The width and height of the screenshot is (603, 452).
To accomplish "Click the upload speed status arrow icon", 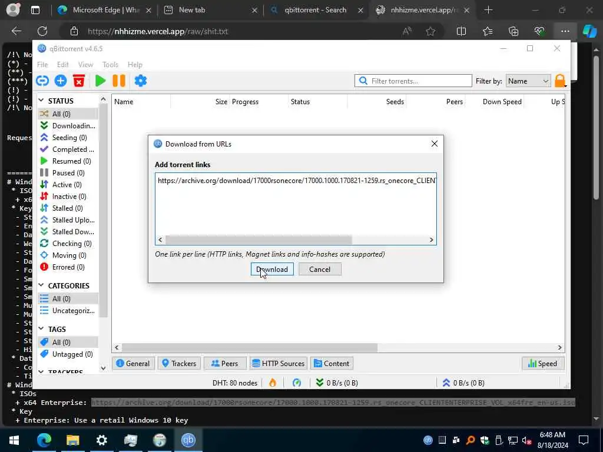I will (446, 383).
